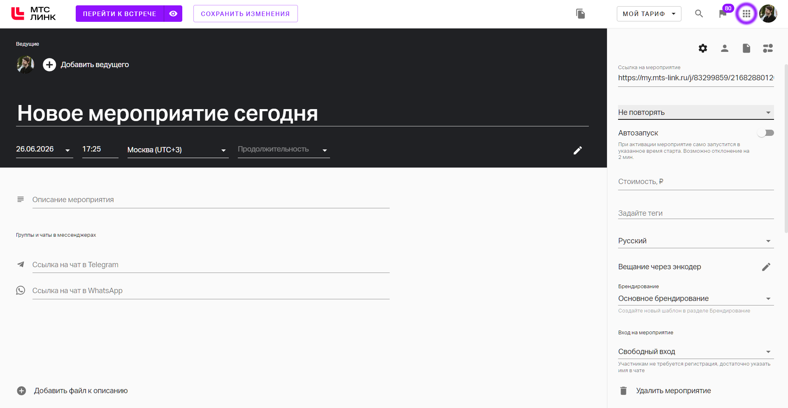Click the Описание мероприятия field
The width and height of the screenshot is (788, 408).
(x=211, y=200)
